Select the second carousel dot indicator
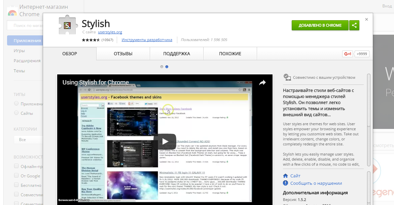The height and width of the screenshot is (205, 394). (x=167, y=67)
